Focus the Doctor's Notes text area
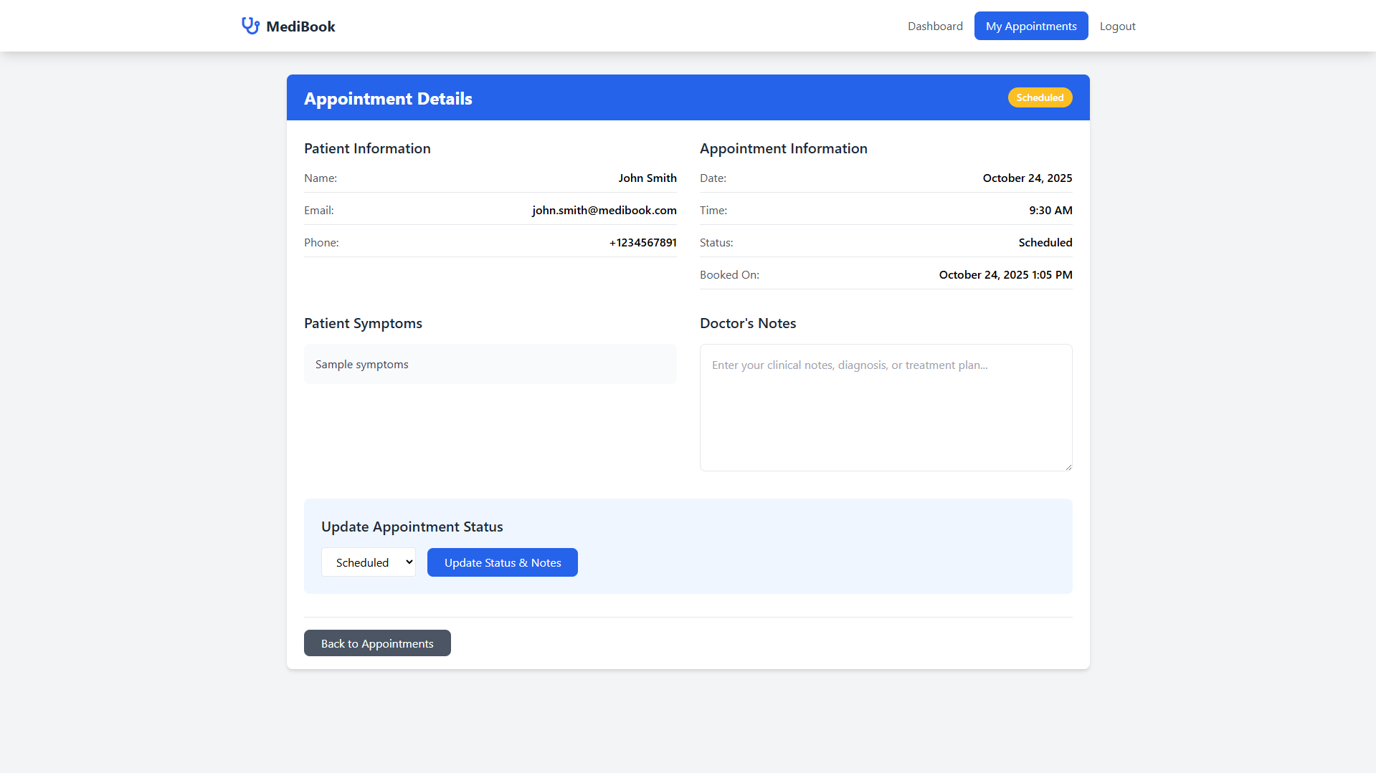Screen dimensions: 1376x773 [886, 407]
